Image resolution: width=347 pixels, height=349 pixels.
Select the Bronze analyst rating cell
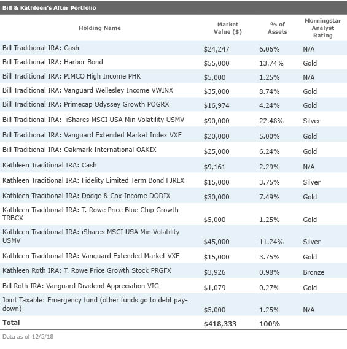click(314, 272)
